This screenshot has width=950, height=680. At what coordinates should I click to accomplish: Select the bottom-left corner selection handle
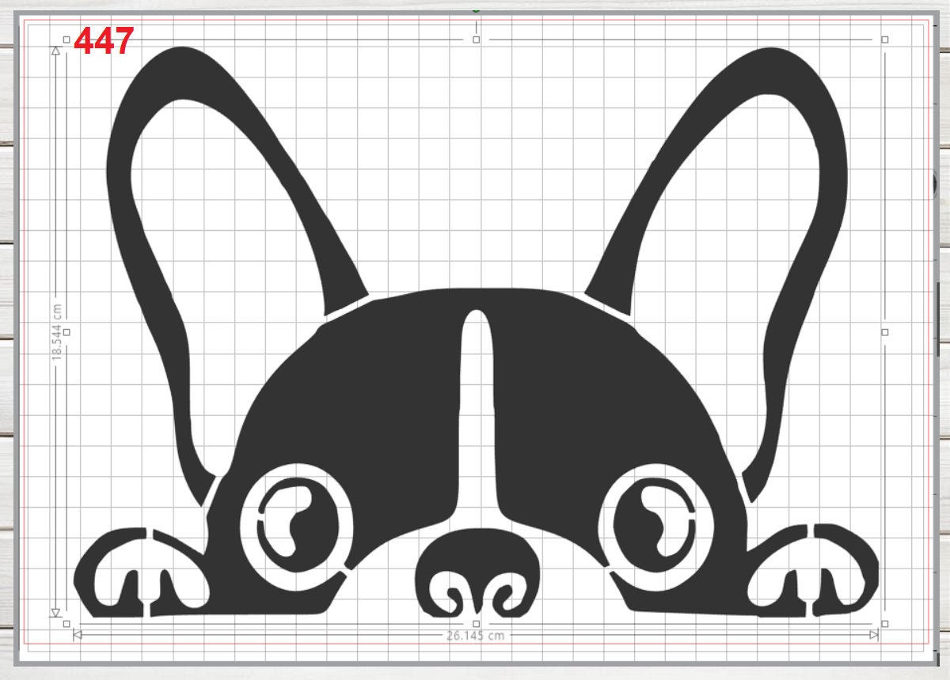click(x=66, y=624)
